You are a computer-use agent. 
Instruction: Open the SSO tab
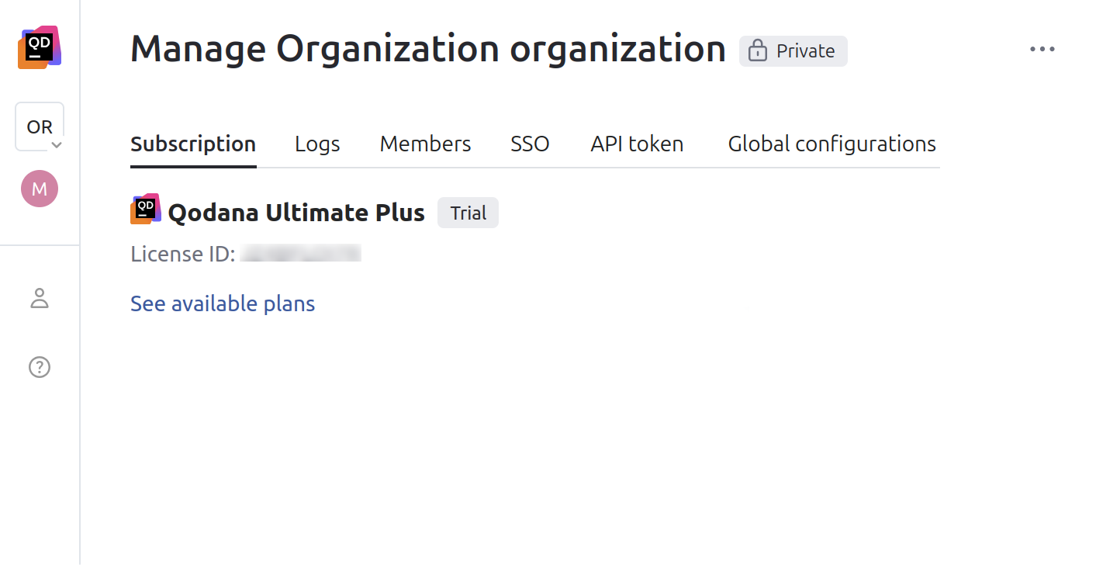click(x=530, y=144)
